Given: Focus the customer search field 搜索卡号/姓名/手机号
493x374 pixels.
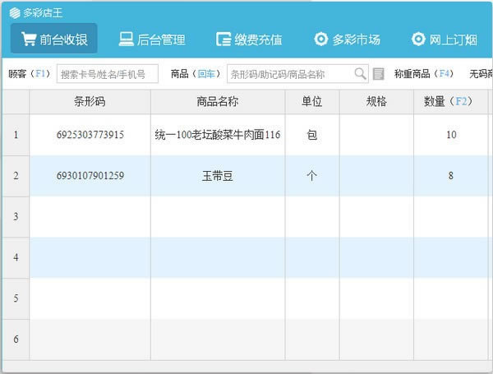Looking at the screenshot, I should [x=108, y=74].
